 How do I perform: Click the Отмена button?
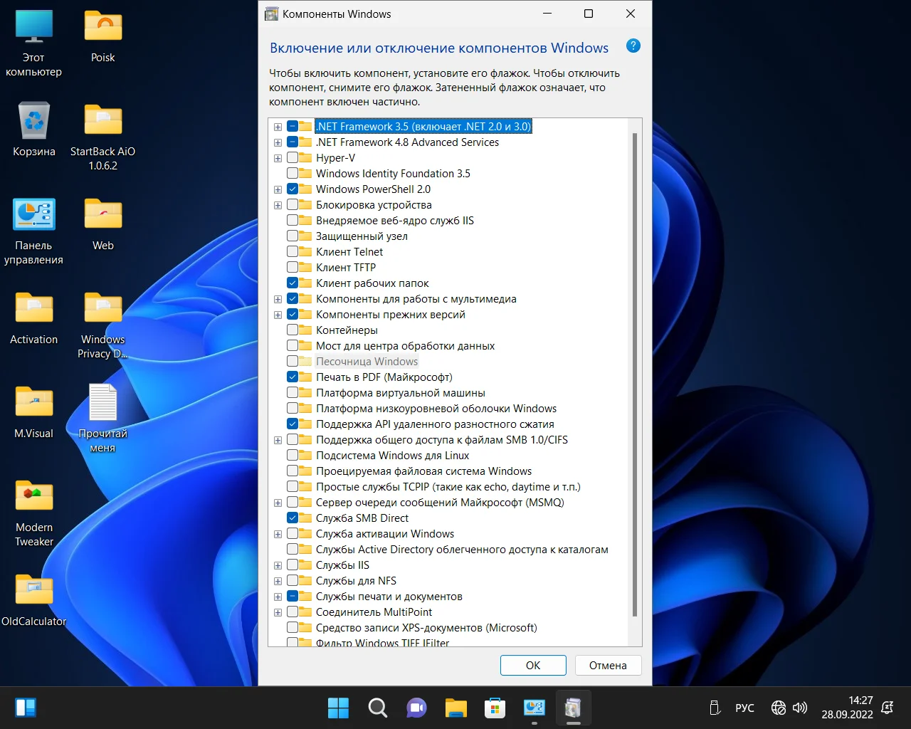608,666
